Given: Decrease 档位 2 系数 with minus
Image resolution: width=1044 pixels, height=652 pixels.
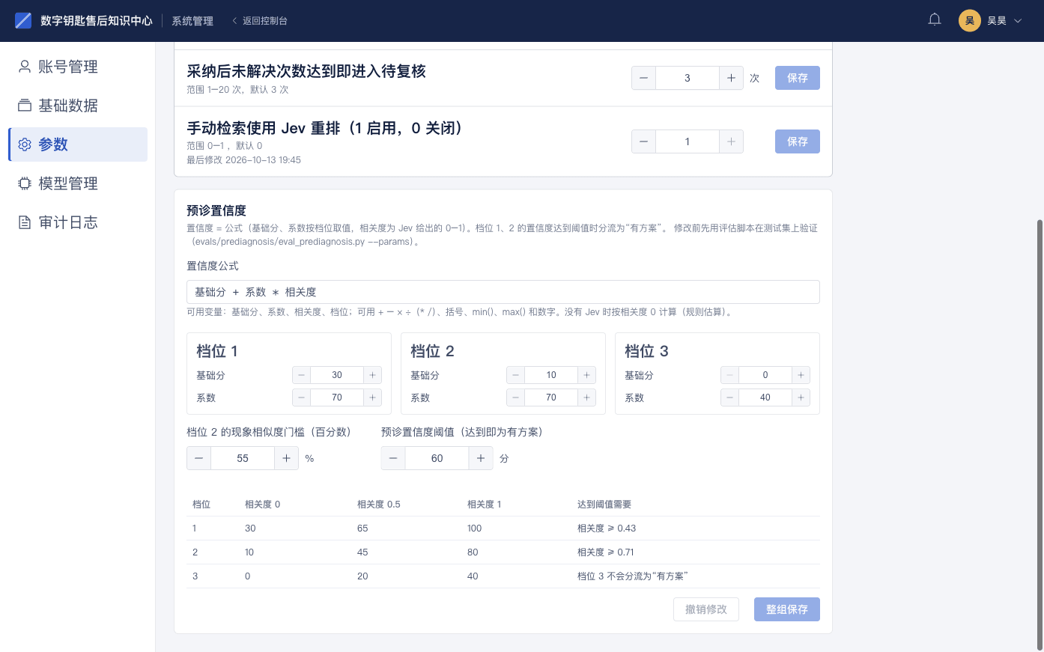Looking at the screenshot, I should 516,397.
